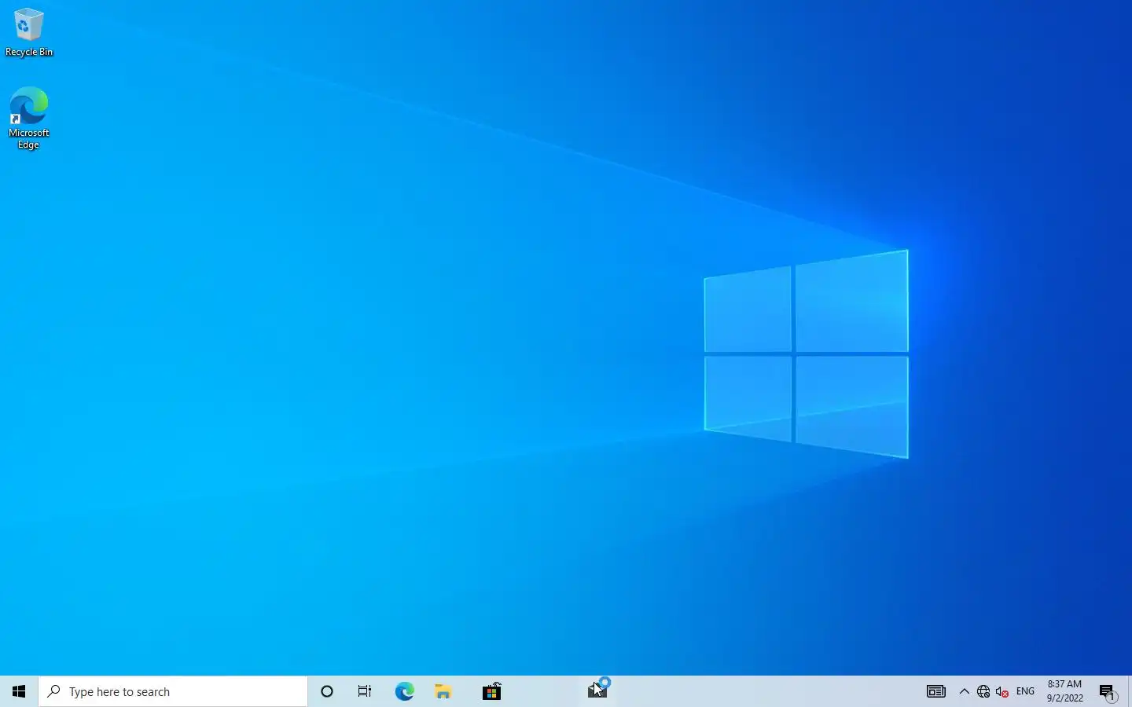The image size is (1132, 707).
Task: Open File Explorer from the taskbar
Action: pyautogui.click(x=443, y=691)
